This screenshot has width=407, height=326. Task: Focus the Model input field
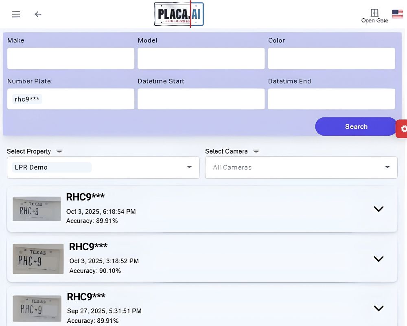(201, 59)
